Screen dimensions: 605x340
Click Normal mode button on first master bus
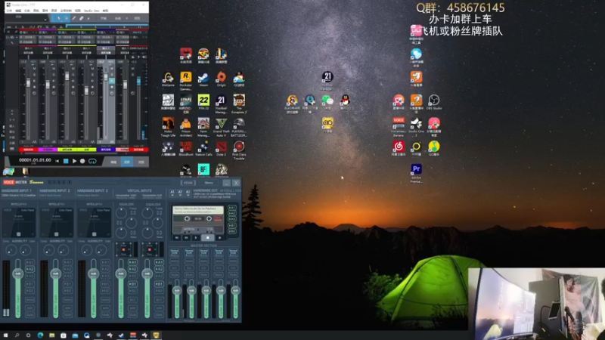coord(175,252)
